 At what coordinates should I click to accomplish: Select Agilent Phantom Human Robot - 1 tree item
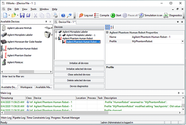(x=83, y=42)
